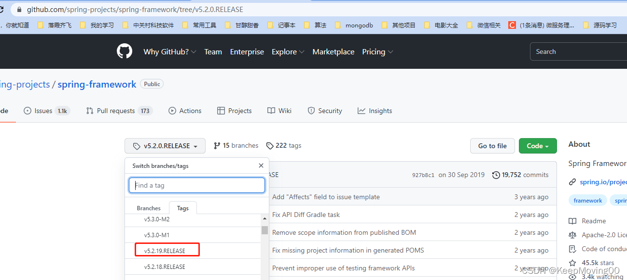This screenshot has width=627, height=280.
Task: Open the green Code dropdown button
Action: (x=538, y=146)
